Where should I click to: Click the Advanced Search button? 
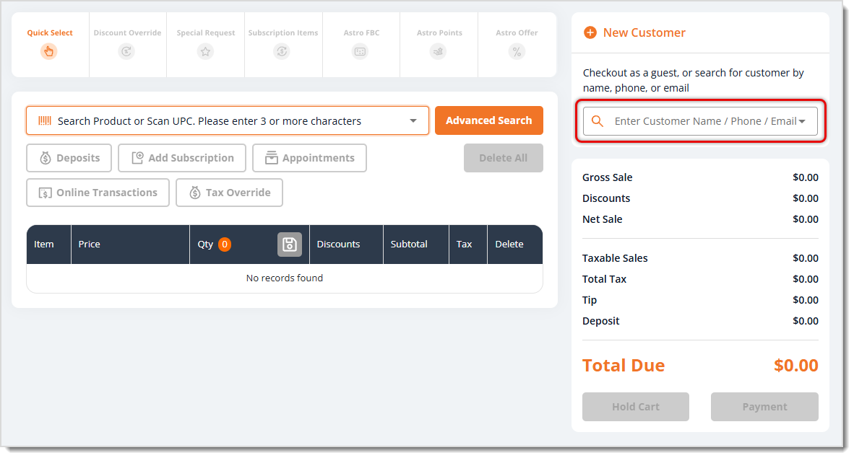click(488, 120)
